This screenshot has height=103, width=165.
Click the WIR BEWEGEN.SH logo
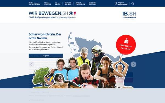[52, 15]
